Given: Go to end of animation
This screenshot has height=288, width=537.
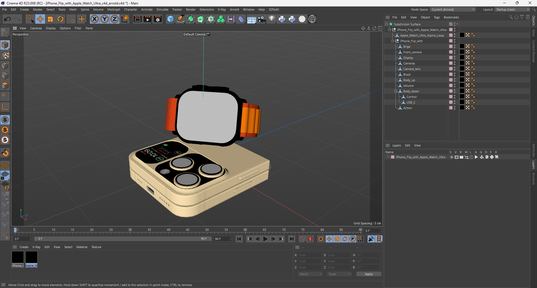Looking at the screenshot, I should (292, 239).
